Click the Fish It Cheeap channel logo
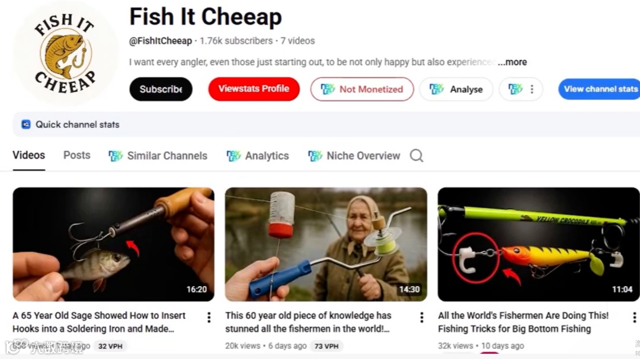The image size is (640, 359). point(65,53)
